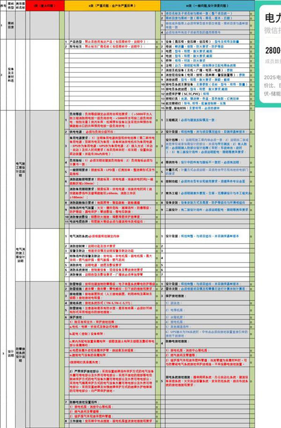Toggle the checkbox for the 负荷等级 requirement
Viewport: 281px width, 428px height.
[x=157, y=120]
